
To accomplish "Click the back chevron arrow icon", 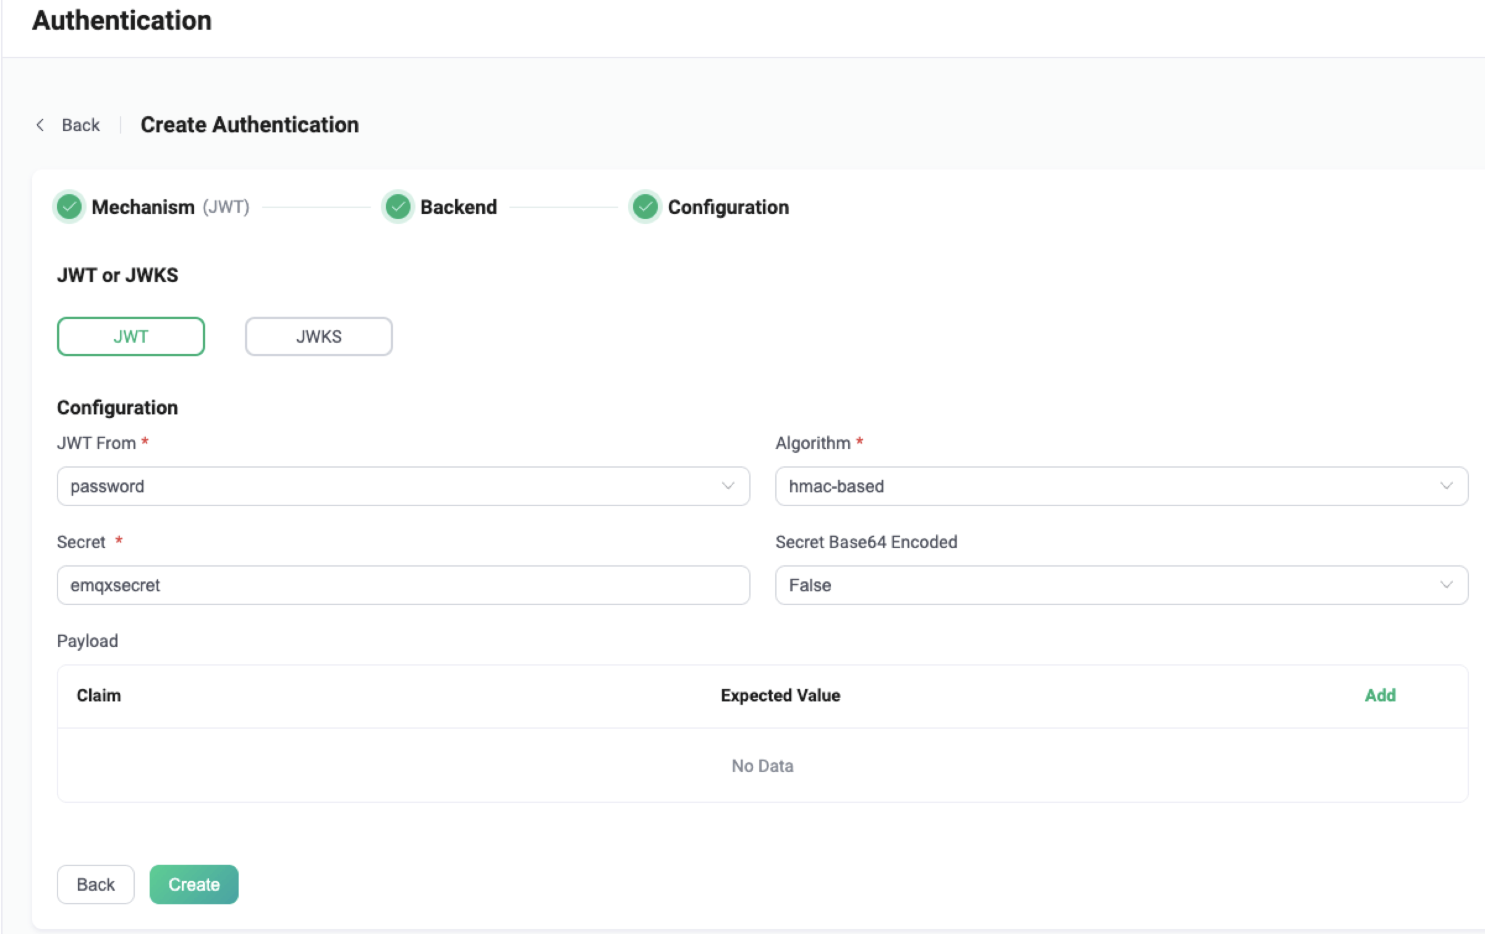I will (x=40, y=125).
